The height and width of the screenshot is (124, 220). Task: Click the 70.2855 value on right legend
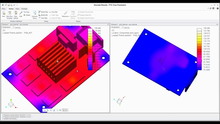[x=207, y=70]
